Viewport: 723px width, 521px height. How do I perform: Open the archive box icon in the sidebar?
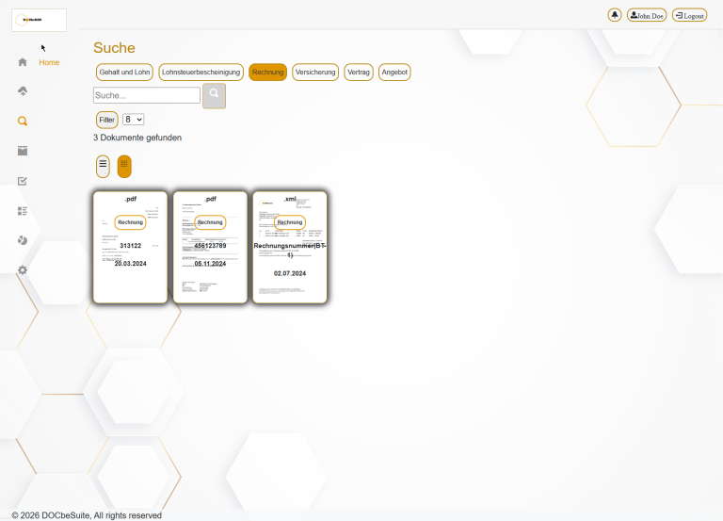pyautogui.click(x=23, y=151)
